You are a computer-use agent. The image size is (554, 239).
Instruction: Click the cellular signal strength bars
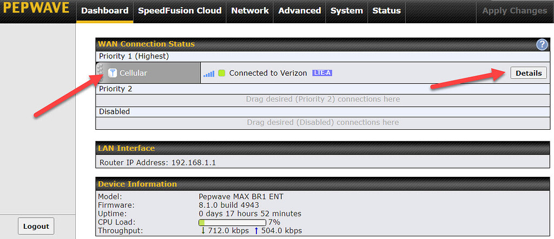coord(209,74)
